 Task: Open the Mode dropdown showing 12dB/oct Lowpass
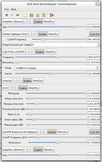pyautogui.click(x=57, y=68)
